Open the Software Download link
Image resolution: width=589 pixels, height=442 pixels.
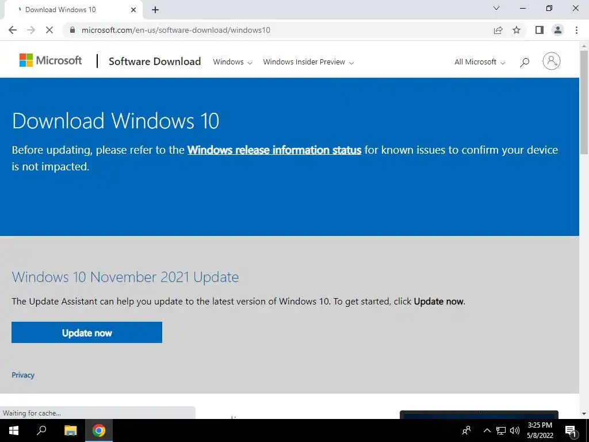pyautogui.click(x=155, y=61)
